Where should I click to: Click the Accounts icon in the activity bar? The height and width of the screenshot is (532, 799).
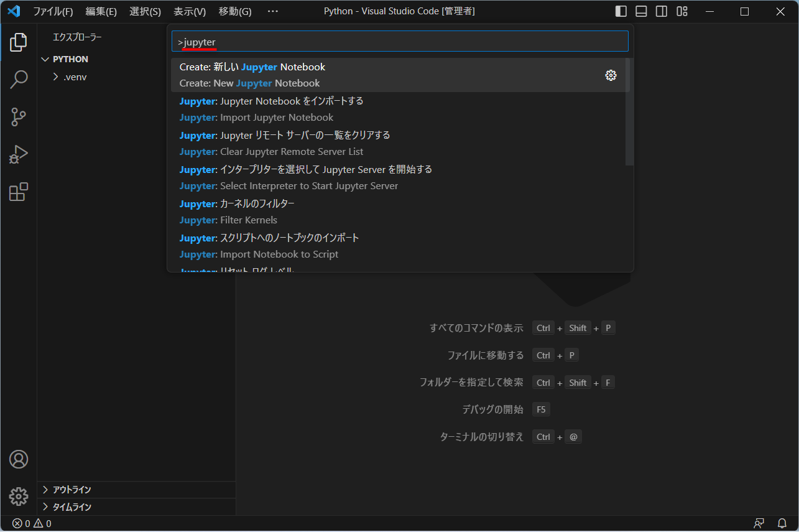pyautogui.click(x=19, y=459)
